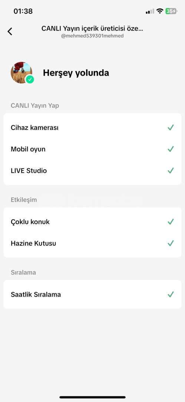
Task: Select the Çoklu konuk entry
Action: pyautogui.click(x=93, y=222)
